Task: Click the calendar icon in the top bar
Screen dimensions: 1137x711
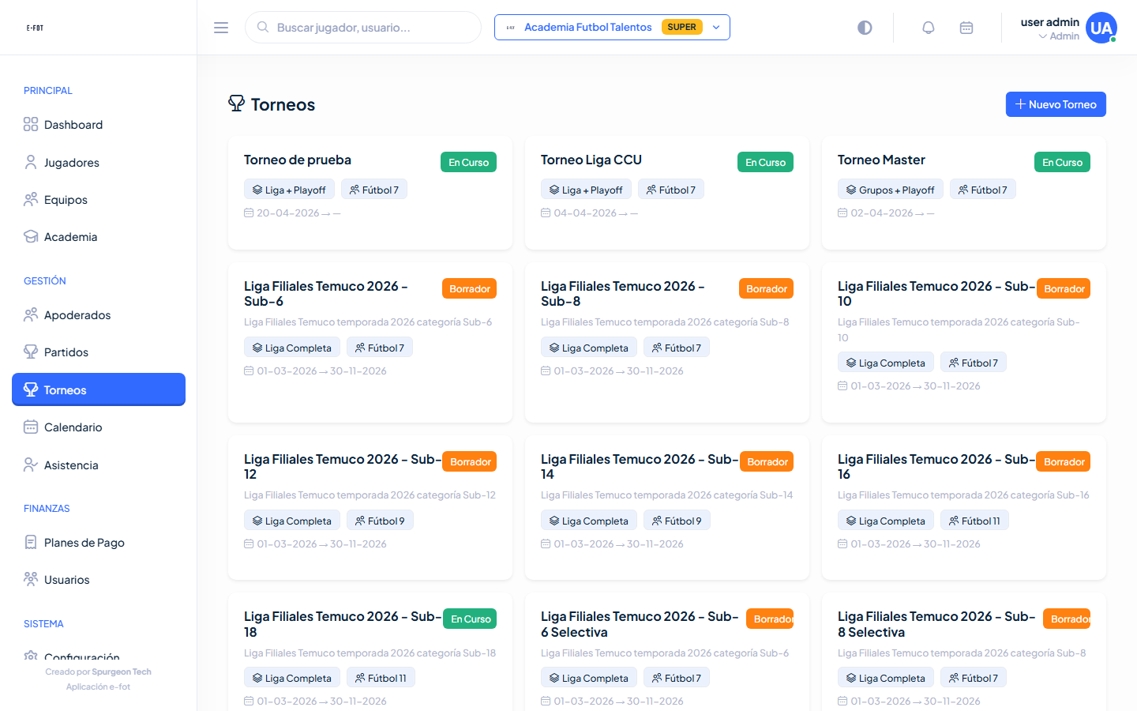Action: 966,28
